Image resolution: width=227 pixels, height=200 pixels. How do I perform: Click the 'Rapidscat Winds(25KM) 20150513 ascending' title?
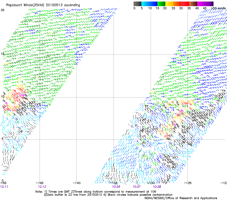43,5
